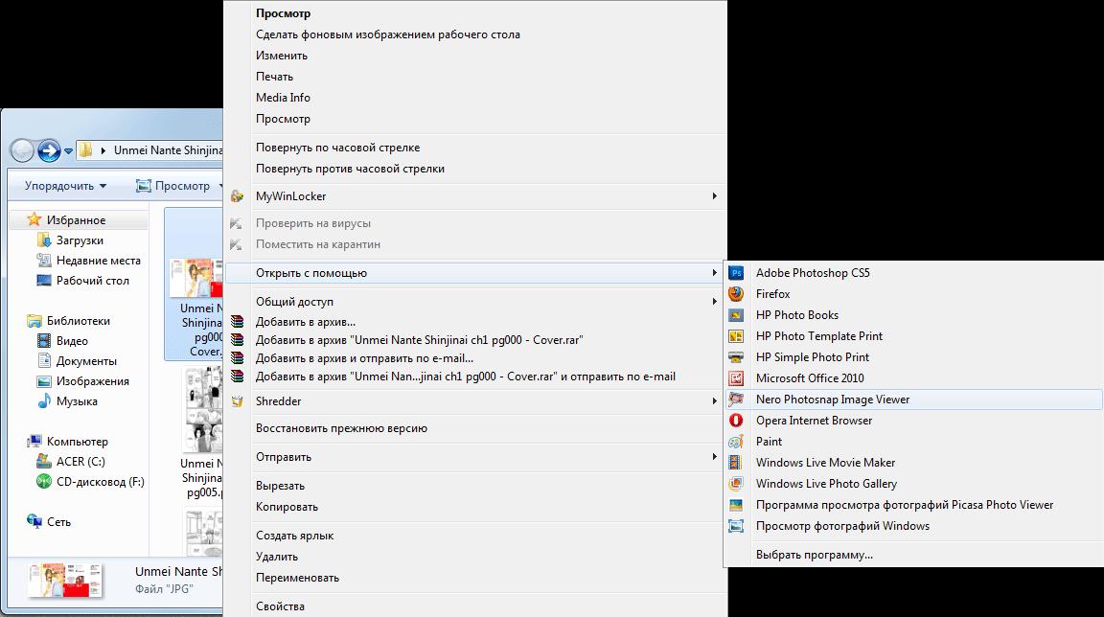
Task: Open the navigation history dropdown arrow
Action: coord(68,151)
